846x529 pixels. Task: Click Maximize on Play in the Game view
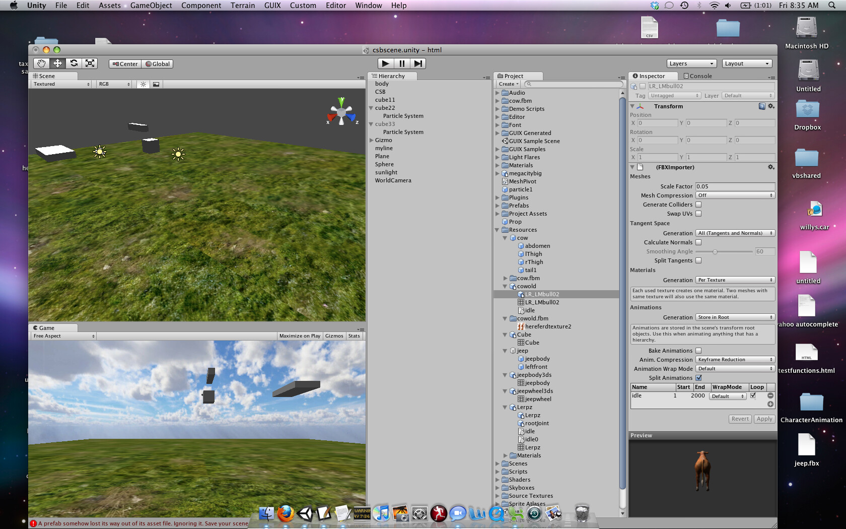point(300,336)
